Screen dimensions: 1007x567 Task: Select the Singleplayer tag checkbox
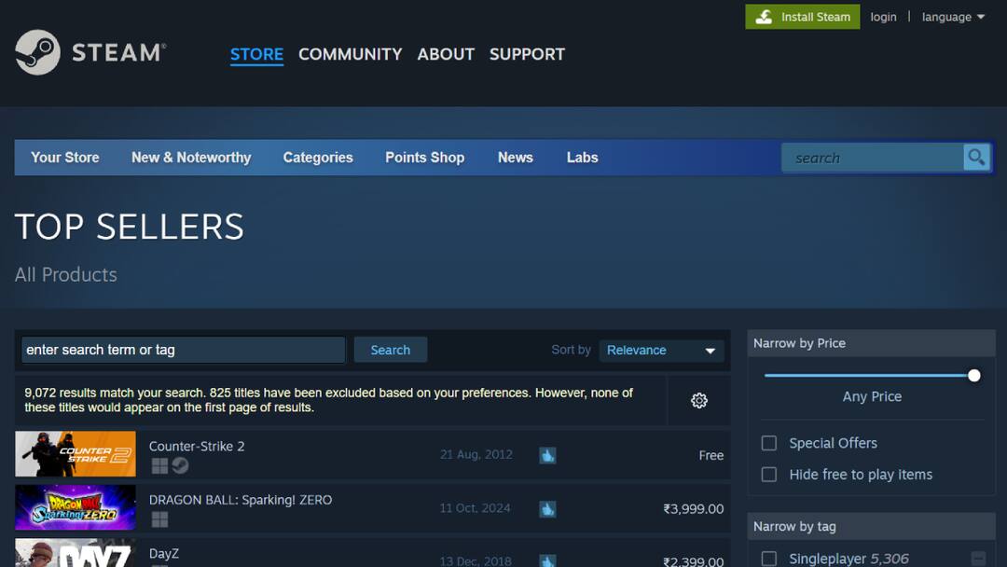[769, 558]
